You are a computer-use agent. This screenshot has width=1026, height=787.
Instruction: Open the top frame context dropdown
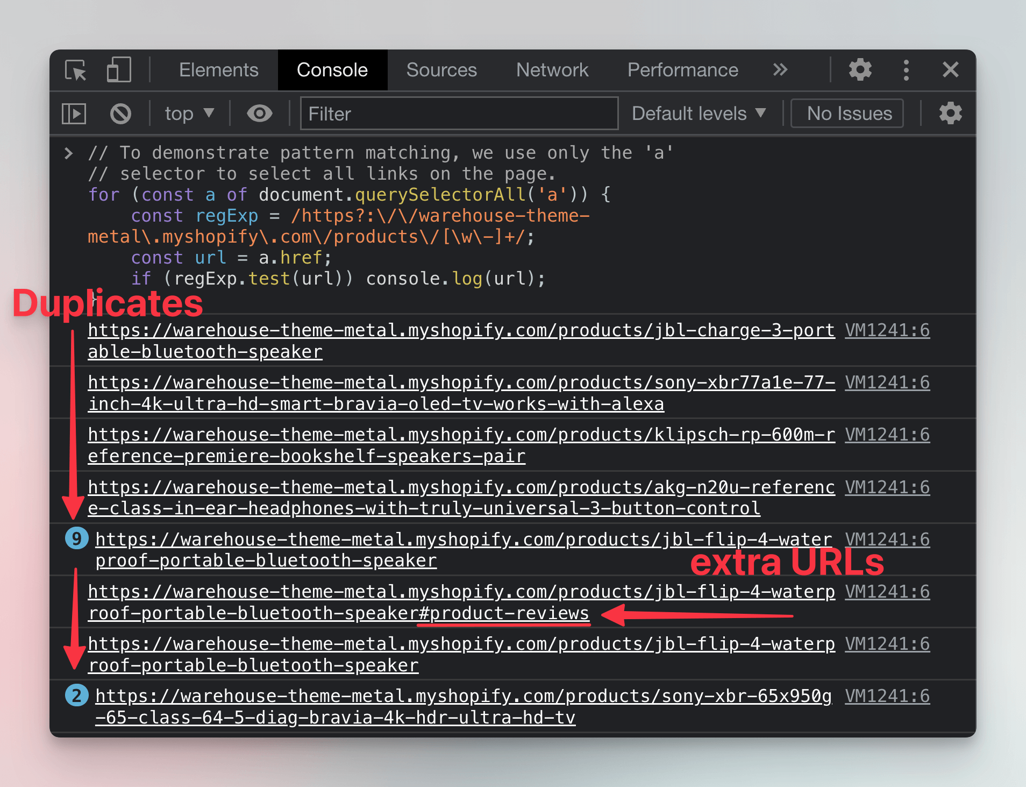pos(189,114)
